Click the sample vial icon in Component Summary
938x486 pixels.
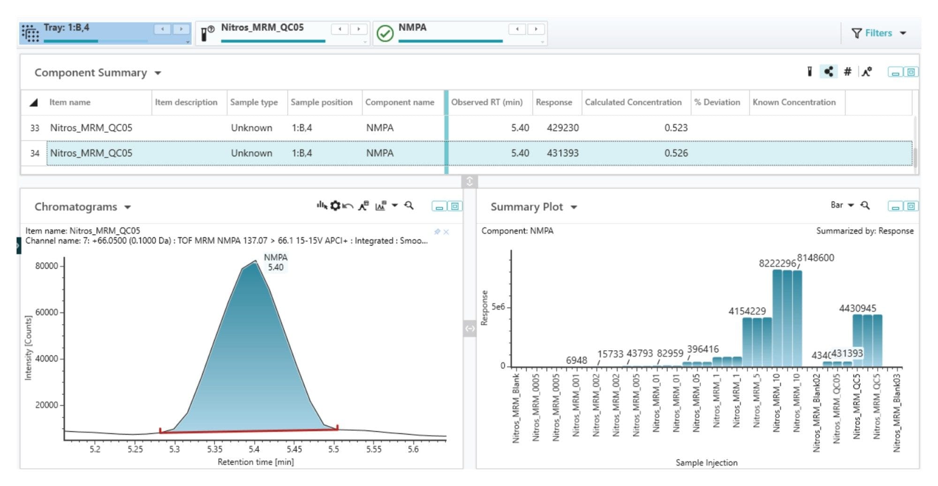(x=809, y=72)
